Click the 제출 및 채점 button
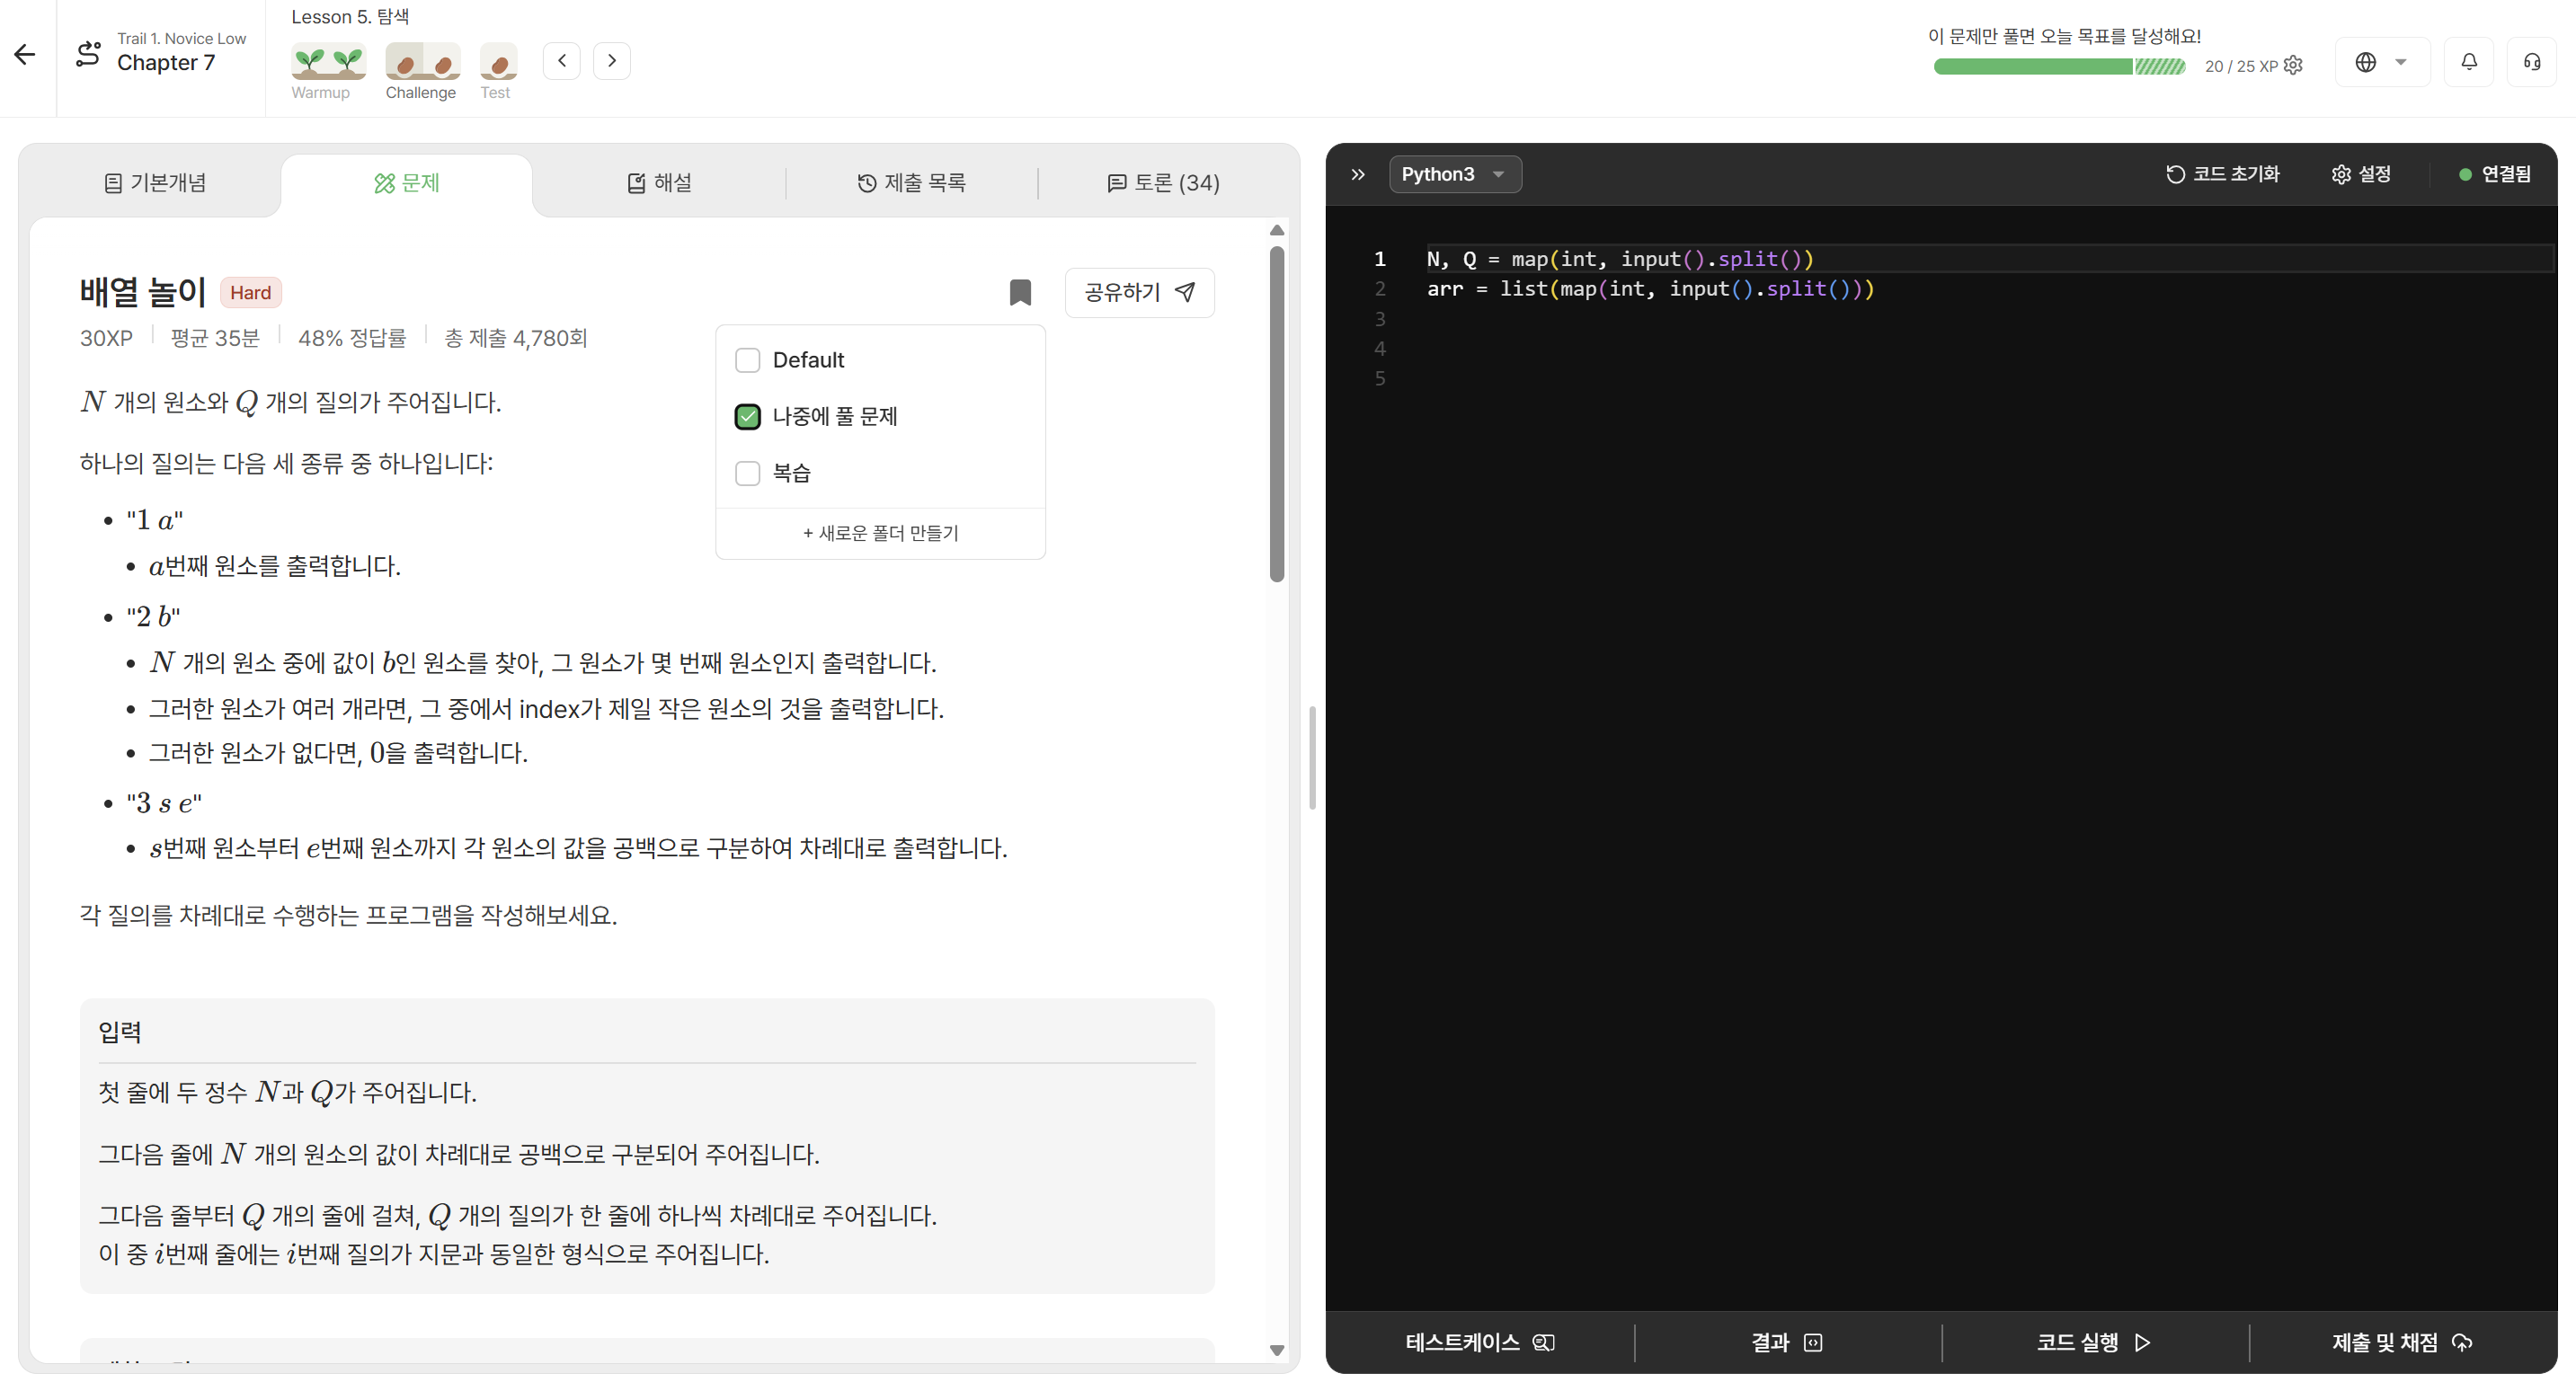The height and width of the screenshot is (1391, 2576). point(2402,1342)
